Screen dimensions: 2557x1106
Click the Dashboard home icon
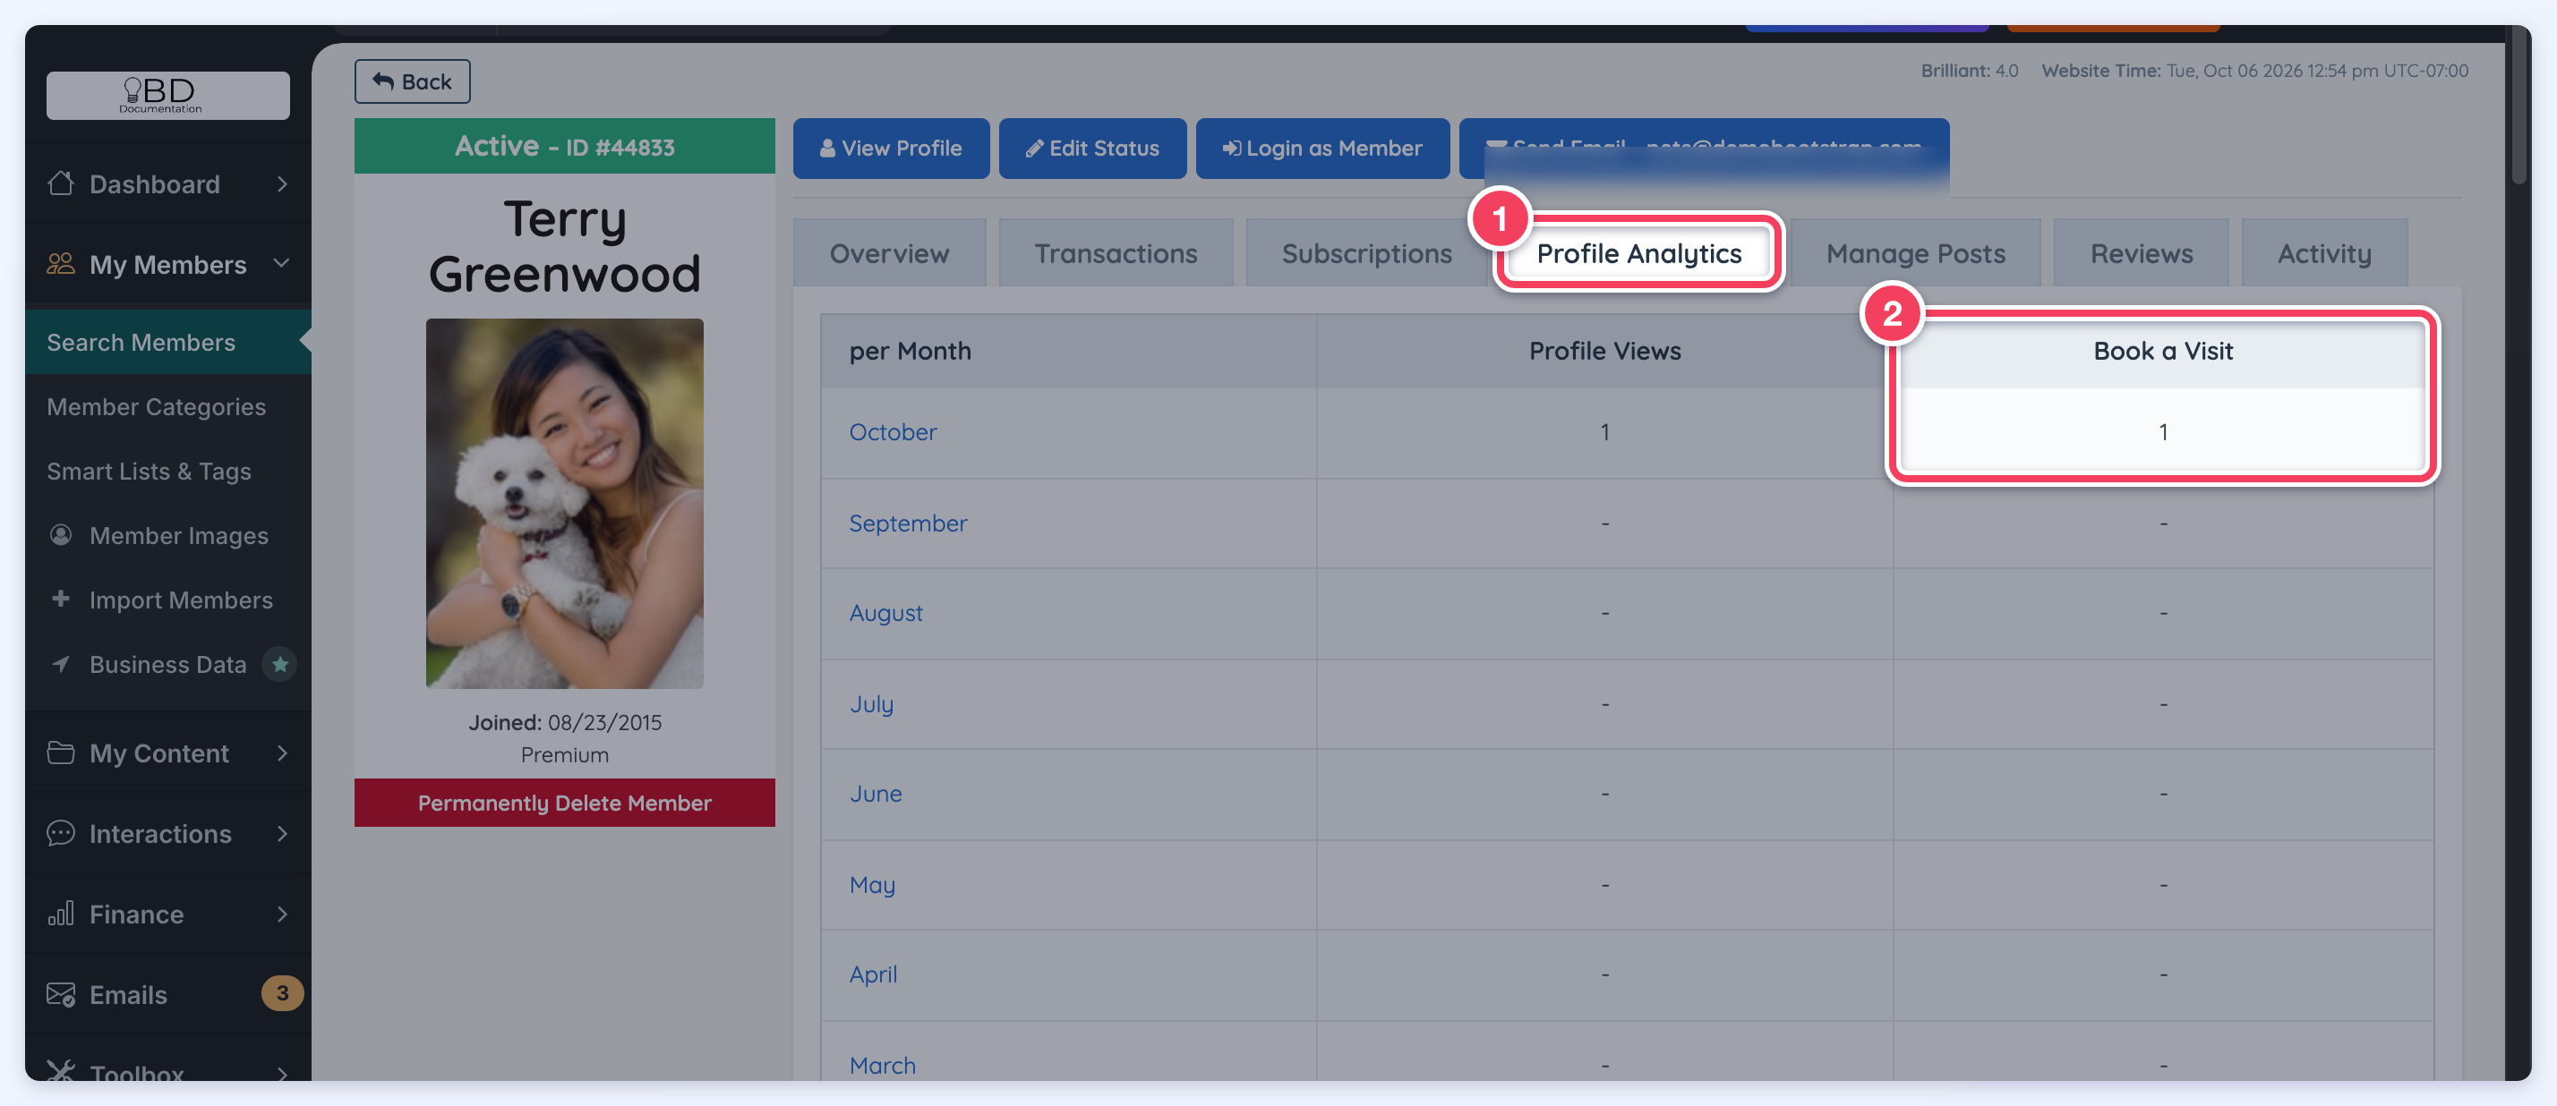[x=61, y=183]
